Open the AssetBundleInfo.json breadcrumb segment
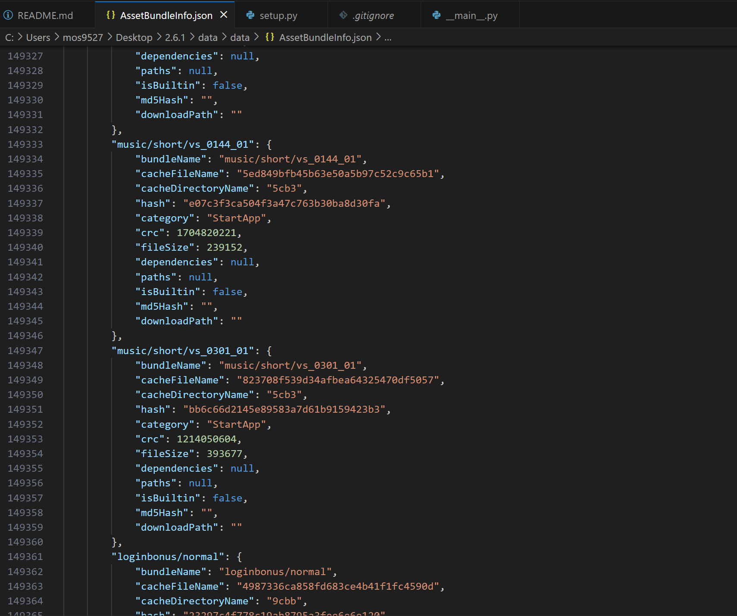 coord(325,37)
